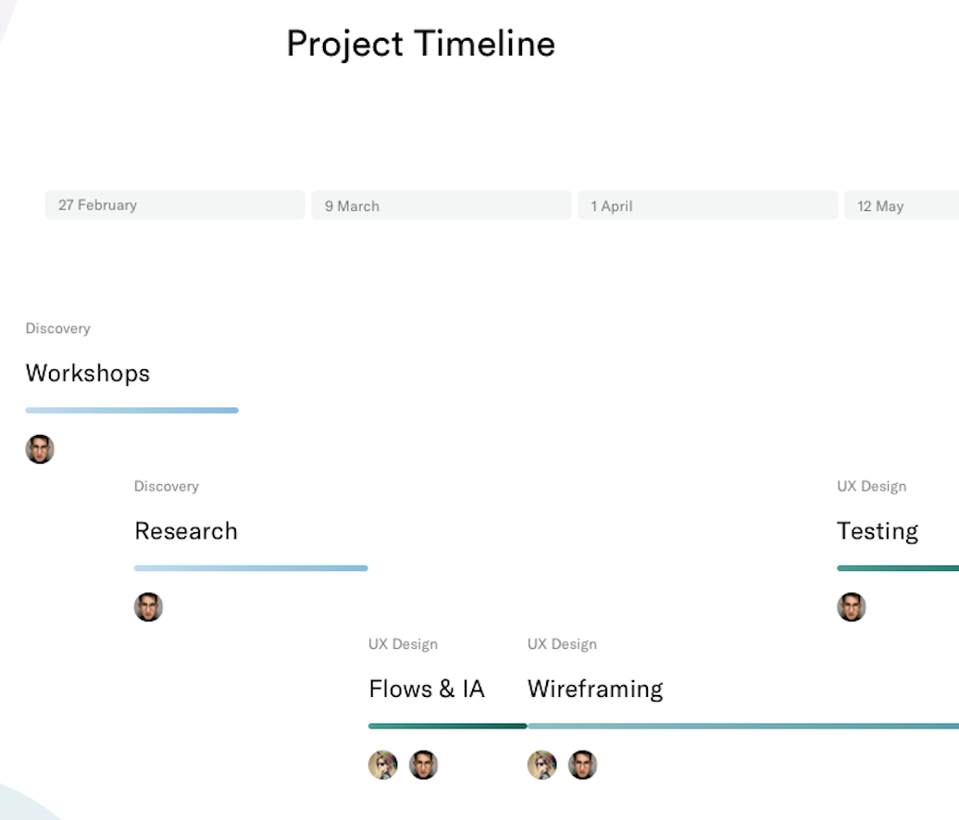Click the Workshops blue progress bar

(131, 410)
